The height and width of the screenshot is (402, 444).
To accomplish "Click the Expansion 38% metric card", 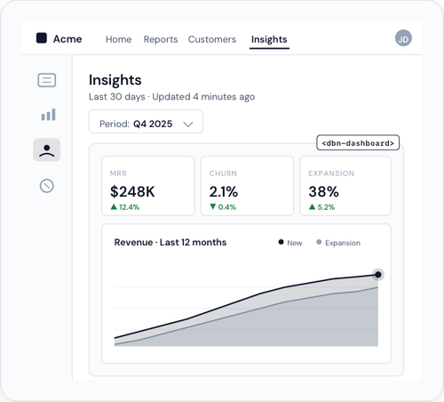I will [345, 186].
